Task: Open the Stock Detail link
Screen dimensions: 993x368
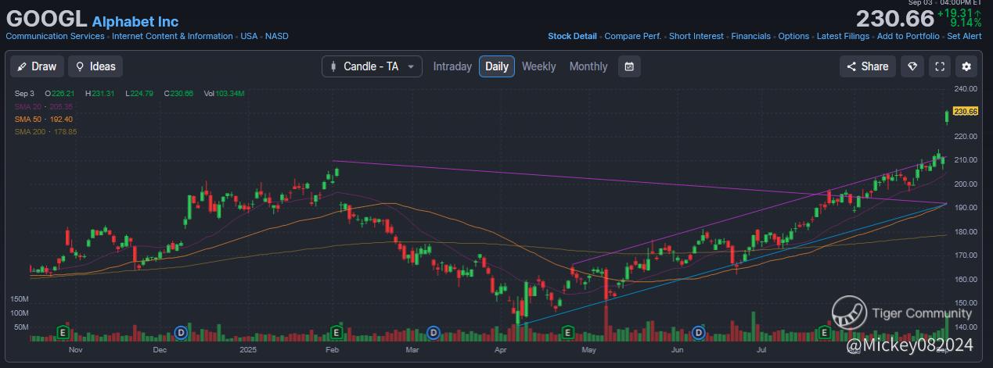Action: [572, 36]
